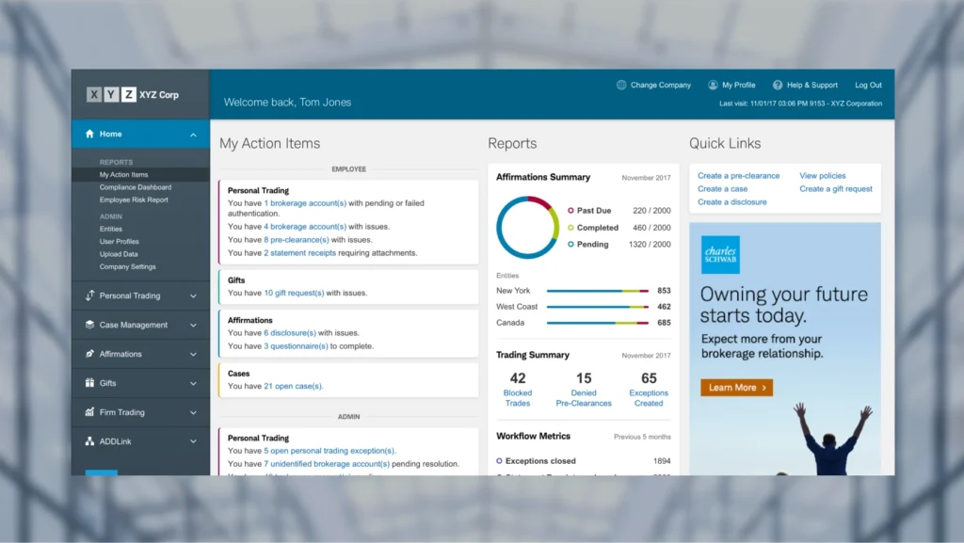Collapse the Home section chevron

pyautogui.click(x=195, y=134)
